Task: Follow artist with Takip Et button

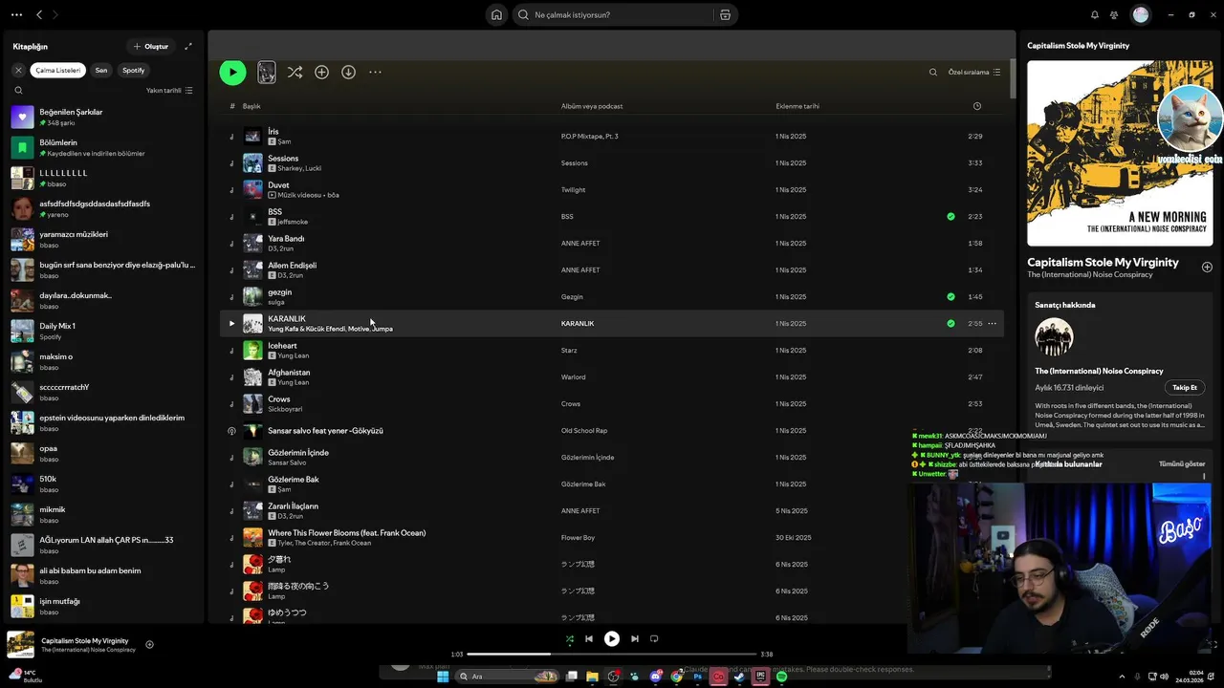Action: click(x=1185, y=387)
